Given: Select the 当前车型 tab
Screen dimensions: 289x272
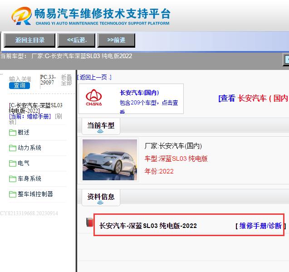Looking at the screenshot, I should click(x=101, y=126).
